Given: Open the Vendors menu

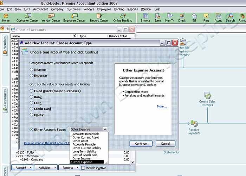Looking at the screenshot, I should [89, 9].
